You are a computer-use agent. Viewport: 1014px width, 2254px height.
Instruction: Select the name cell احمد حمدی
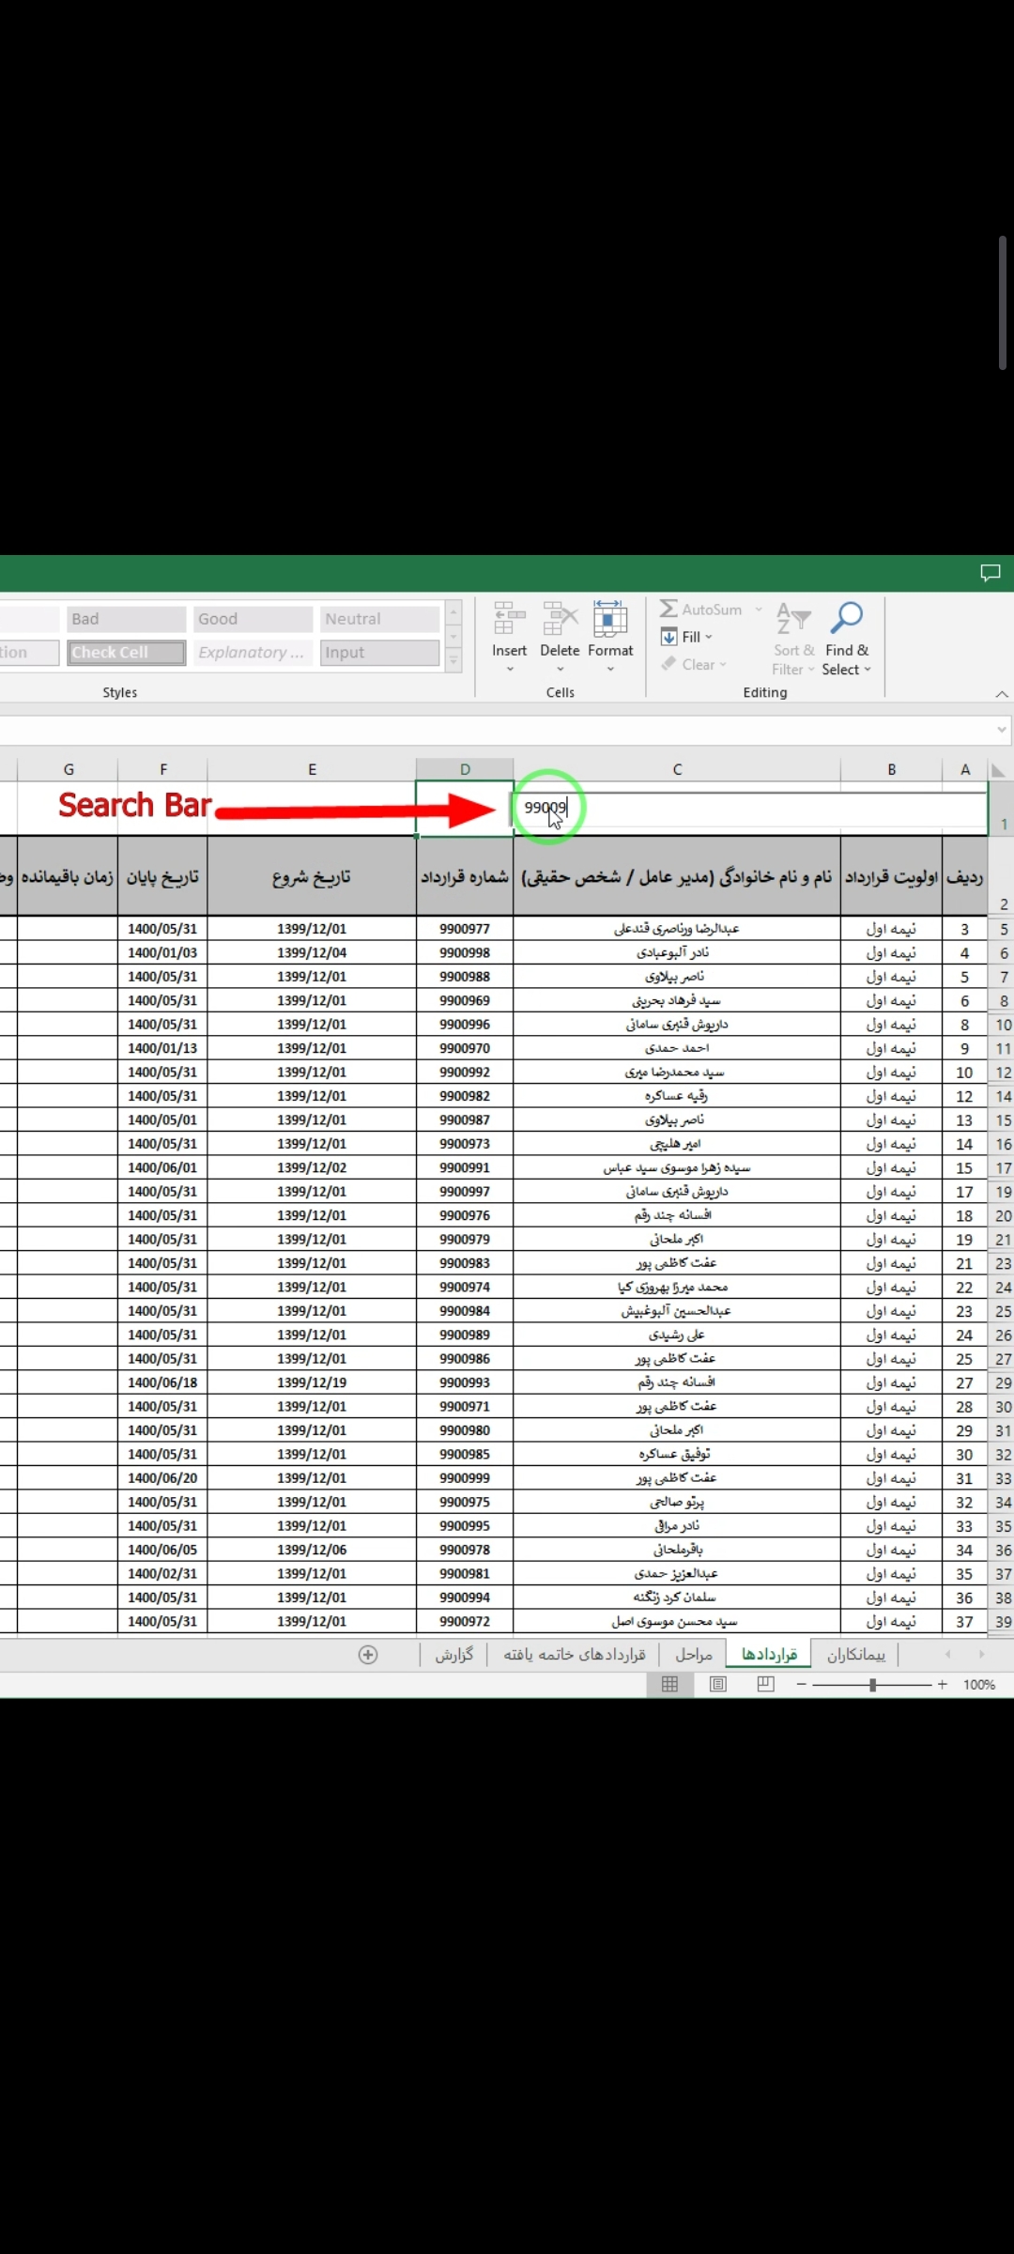coord(677,1048)
